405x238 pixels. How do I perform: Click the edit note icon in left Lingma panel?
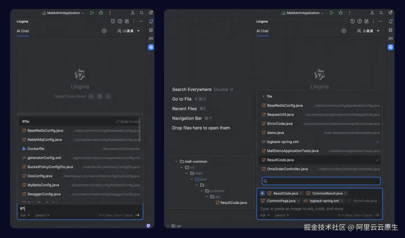pos(127,21)
